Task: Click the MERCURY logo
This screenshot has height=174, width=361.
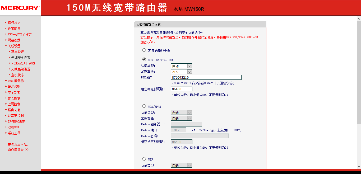Action: tap(20, 8)
